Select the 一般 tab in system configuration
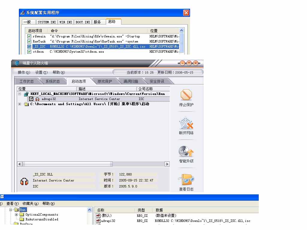 [29, 22]
